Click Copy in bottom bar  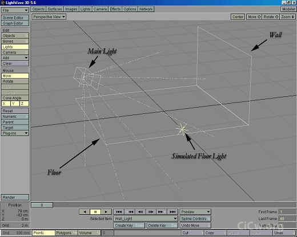pos(215,233)
